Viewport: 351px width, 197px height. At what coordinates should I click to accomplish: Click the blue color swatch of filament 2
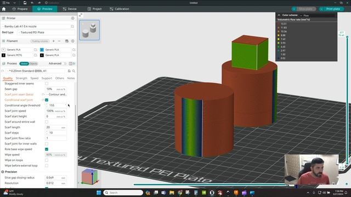[x=42, y=50]
